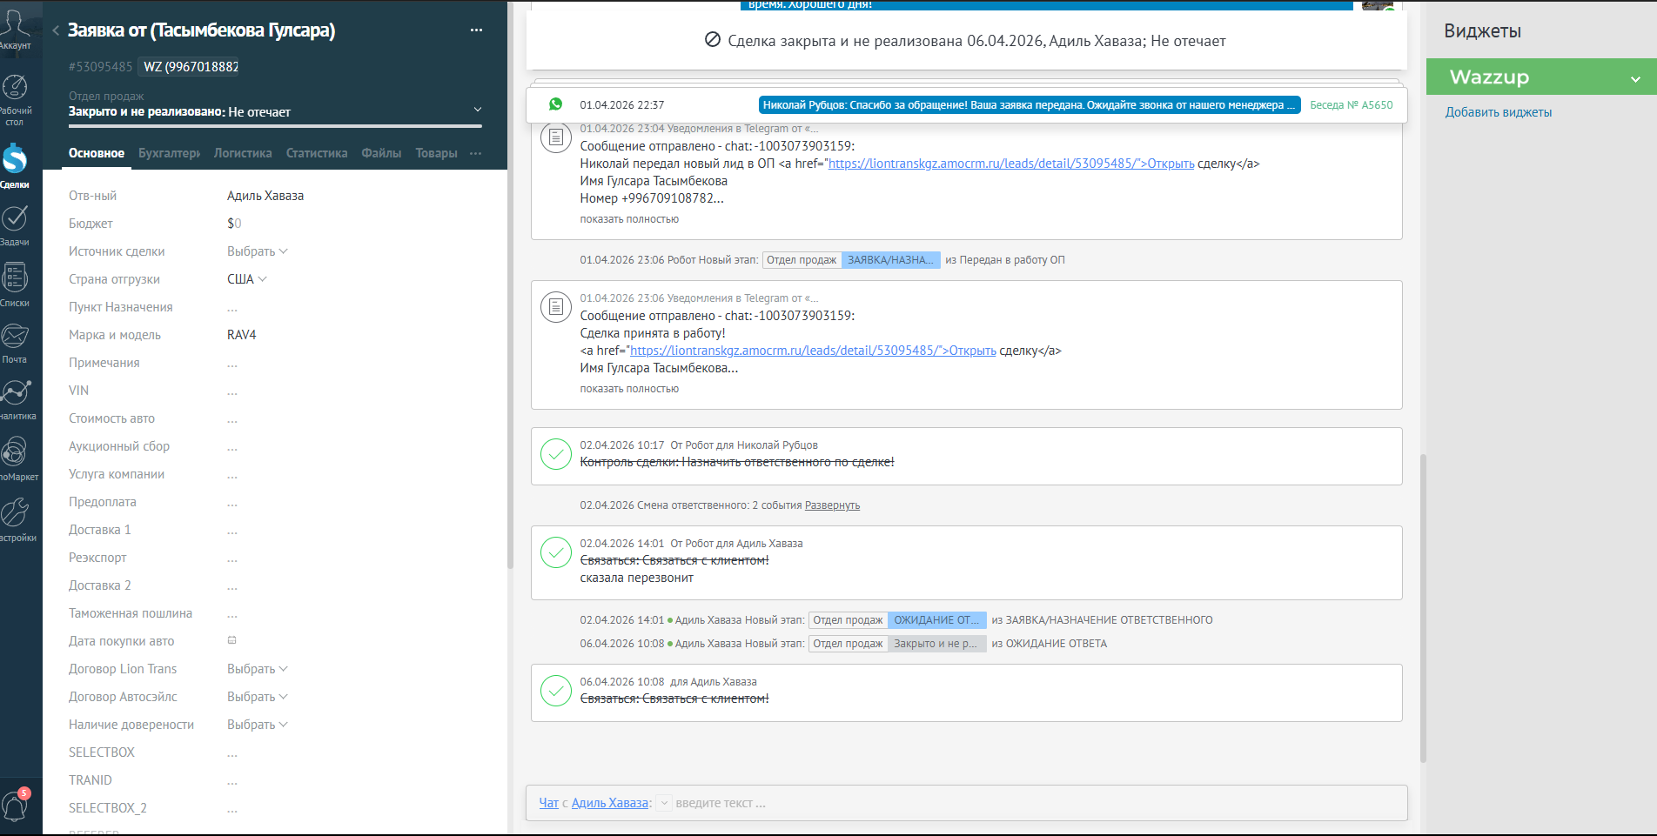Click note icon of 23:04 Telegram notification
Screen dimensions: 1657x836
pyautogui.click(x=556, y=137)
